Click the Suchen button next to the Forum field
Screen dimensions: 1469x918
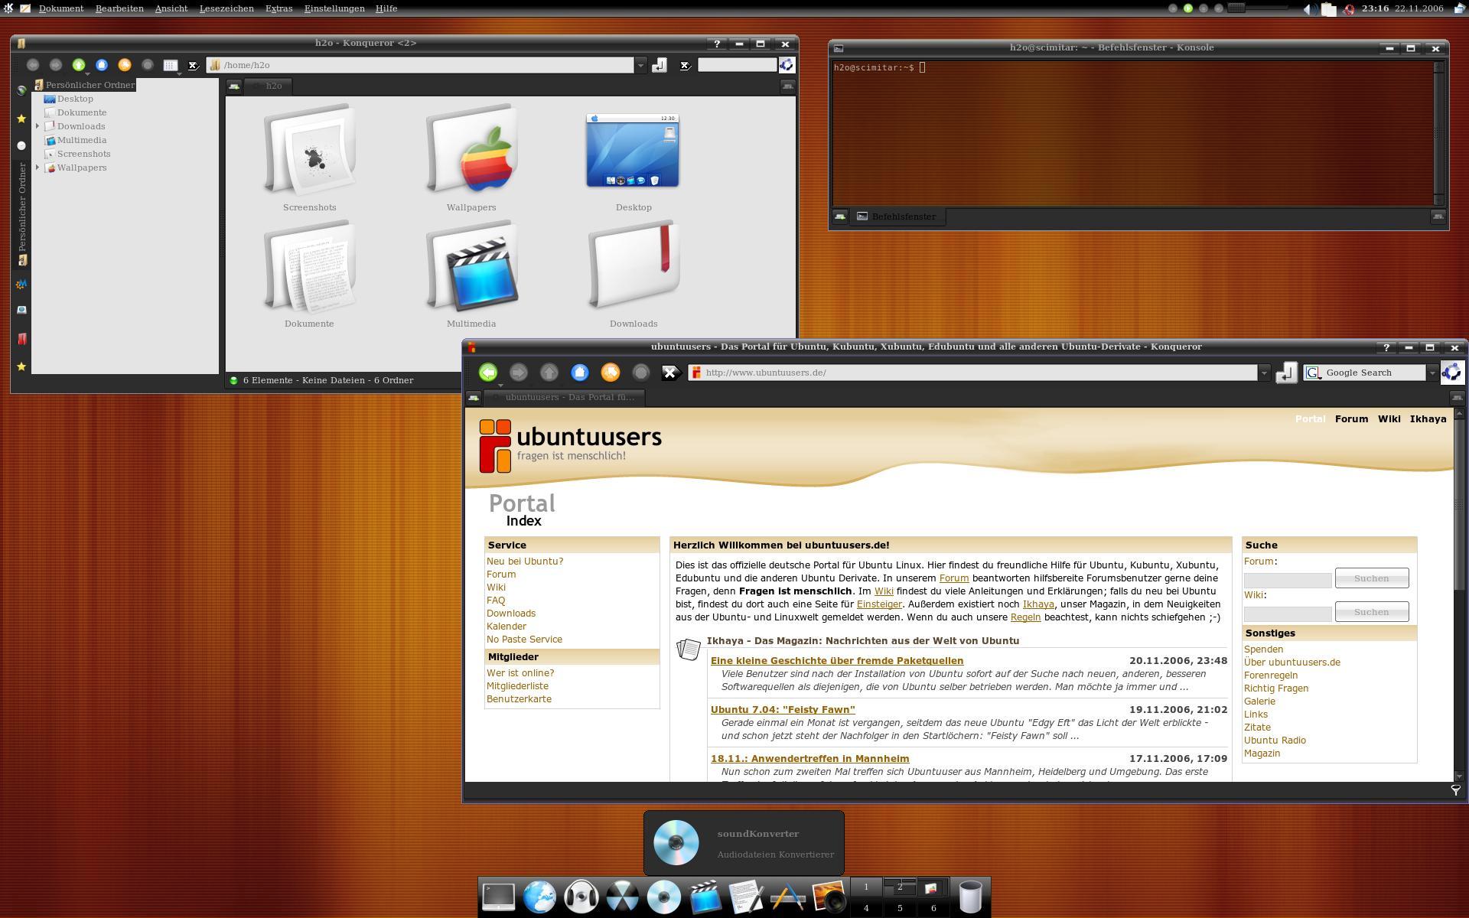pos(1372,578)
